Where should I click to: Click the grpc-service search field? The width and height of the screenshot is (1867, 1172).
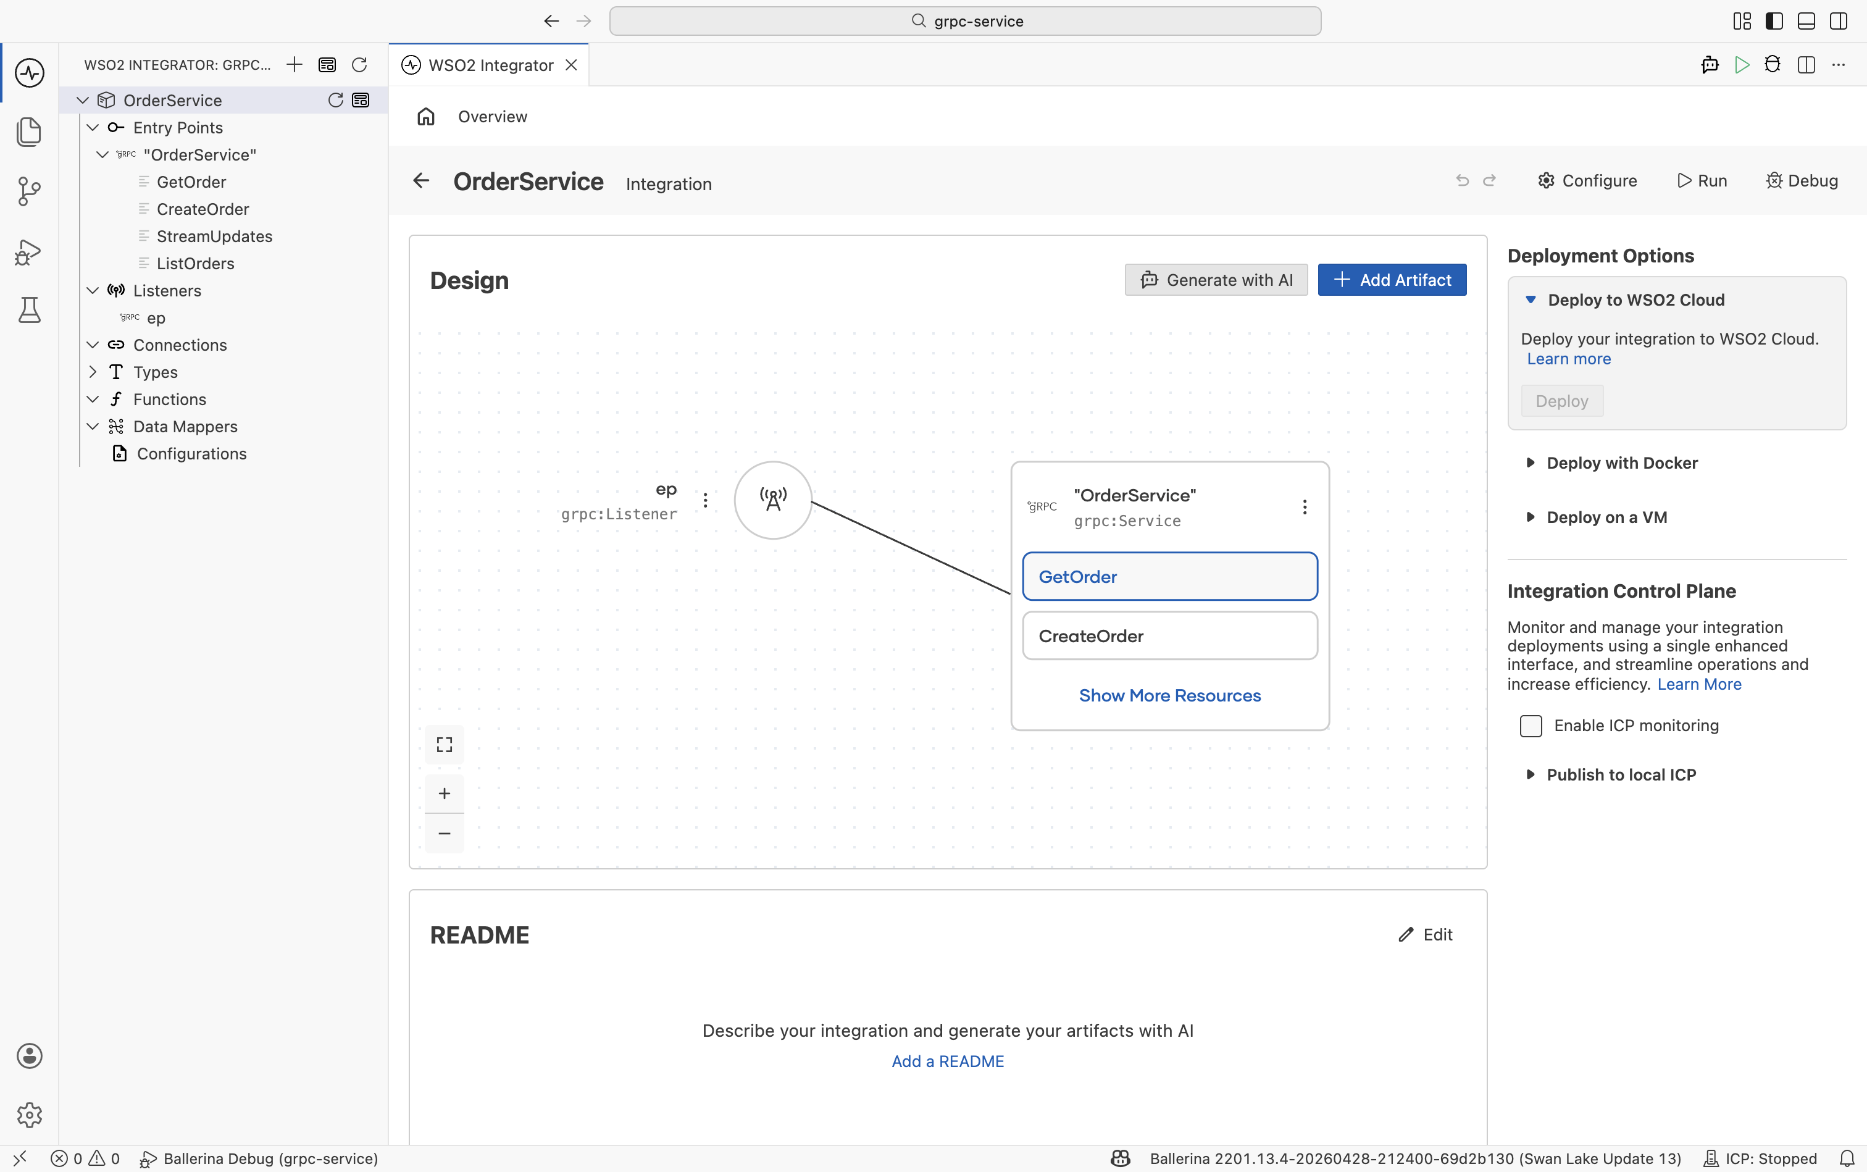(965, 21)
